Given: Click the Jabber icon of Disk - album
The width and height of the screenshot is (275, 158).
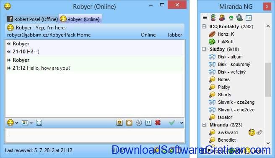Looking at the screenshot, I should coord(212,57).
